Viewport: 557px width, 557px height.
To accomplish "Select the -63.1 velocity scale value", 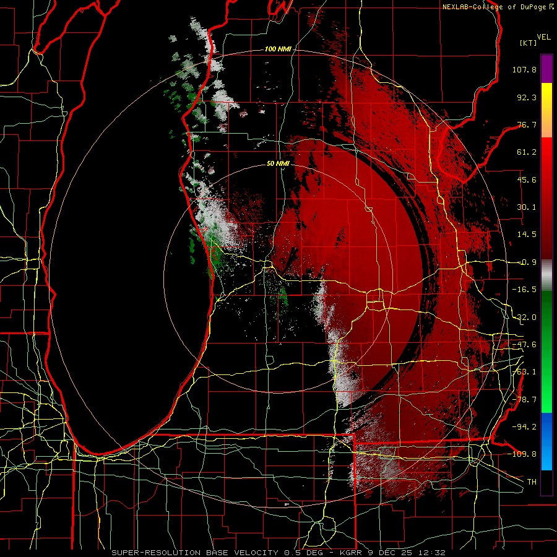I will coord(524,372).
